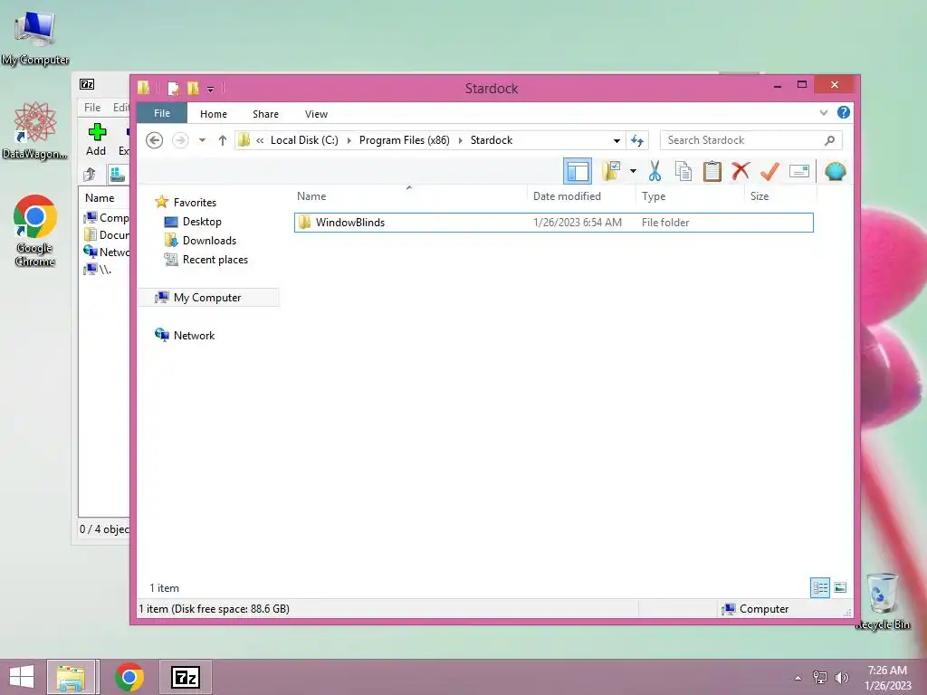Viewport: 927px width, 695px height.
Task: Click Stardock breadcrumb in address bar
Action: [492, 140]
